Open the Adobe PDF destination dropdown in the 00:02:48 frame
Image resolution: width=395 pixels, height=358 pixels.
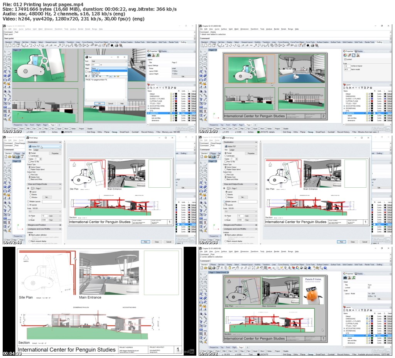45,146
